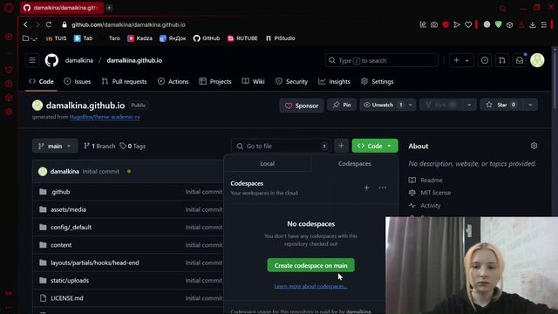Open the browser snapshot camera icon
558x314 pixels.
[434, 24]
